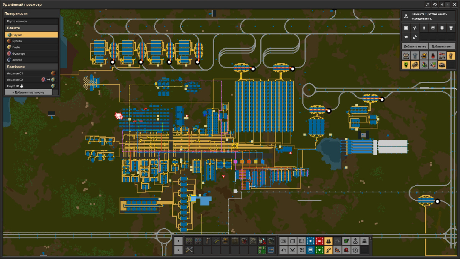The image size is (460, 259).
Task: Toggle turret coverage map filter
Action: click(424, 56)
